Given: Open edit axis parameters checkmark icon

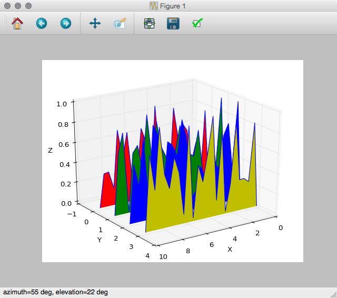Looking at the screenshot, I should (197, 23).
